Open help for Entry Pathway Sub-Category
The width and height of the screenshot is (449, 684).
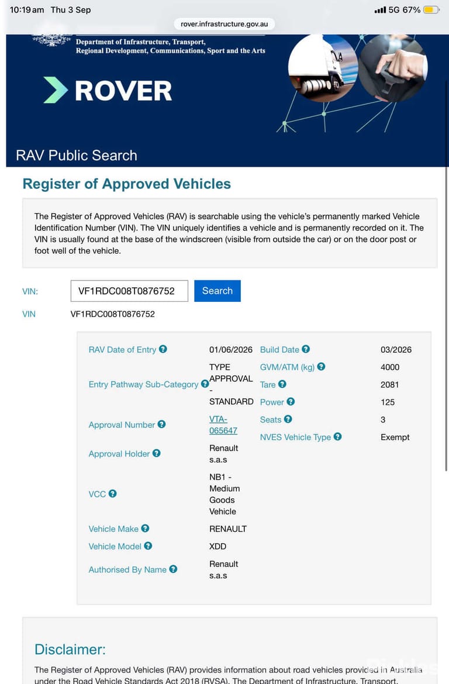point(205,384)
